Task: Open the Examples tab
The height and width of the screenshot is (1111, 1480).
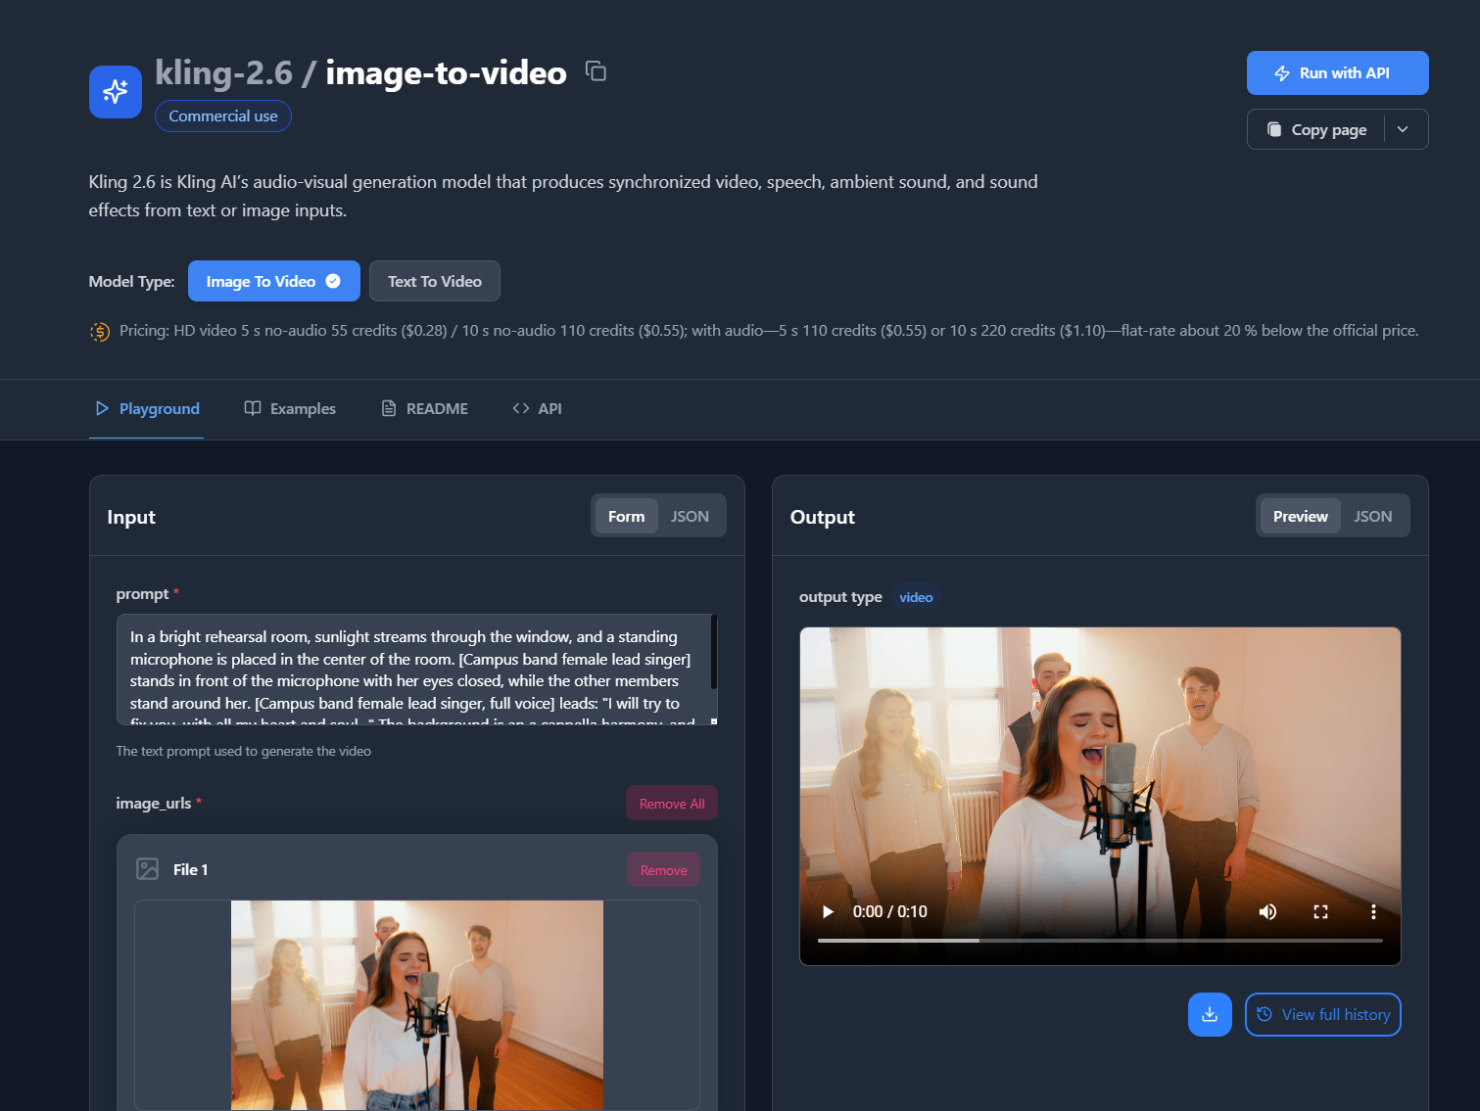Action: [290, 408]
